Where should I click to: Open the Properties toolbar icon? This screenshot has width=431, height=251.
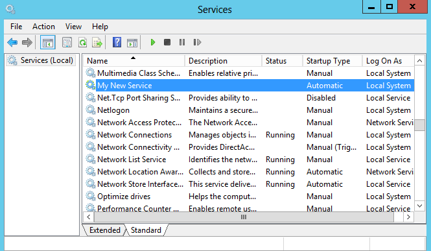click(67, 42)
